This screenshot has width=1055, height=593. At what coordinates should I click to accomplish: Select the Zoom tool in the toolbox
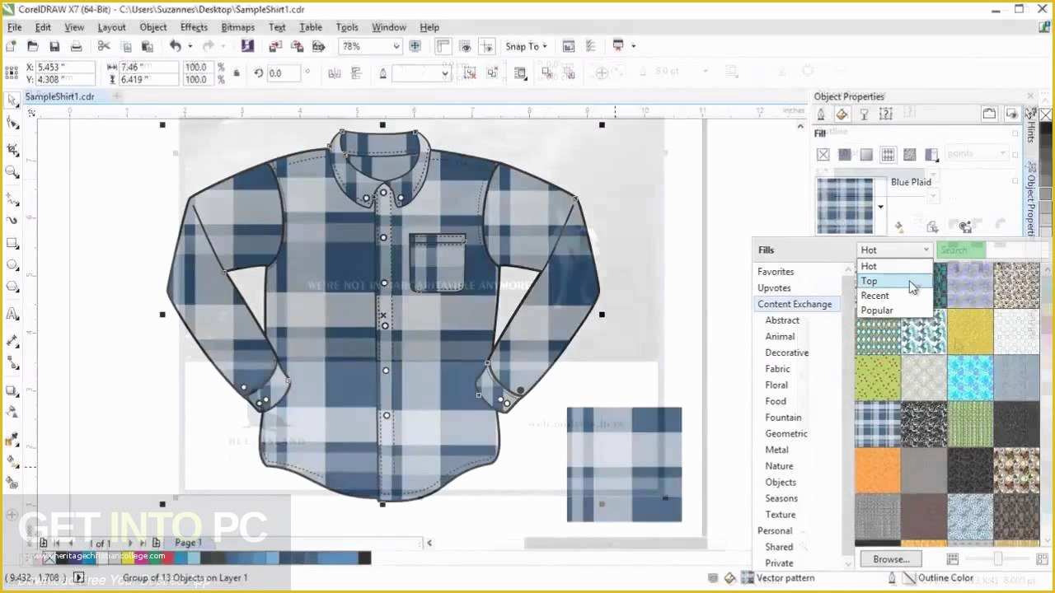(x=12, y=172)
